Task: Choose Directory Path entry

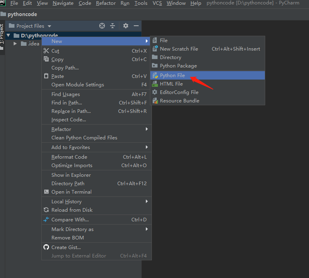Action: pyautogui.click(x=96, y=184)
